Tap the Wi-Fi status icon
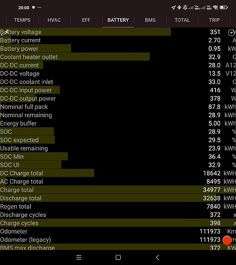Screen dimensions: 236x265 click(215, 7)
